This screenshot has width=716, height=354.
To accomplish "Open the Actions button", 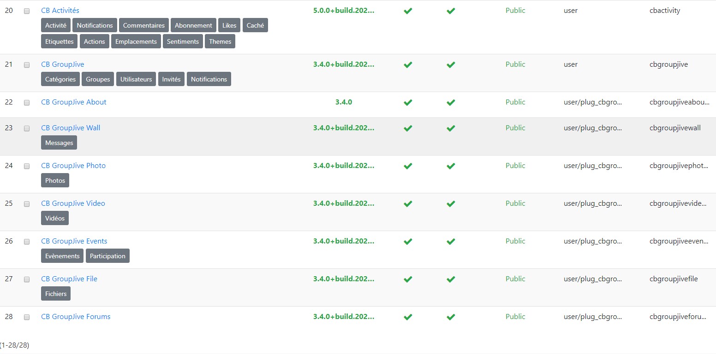I will tap(95, 41).
